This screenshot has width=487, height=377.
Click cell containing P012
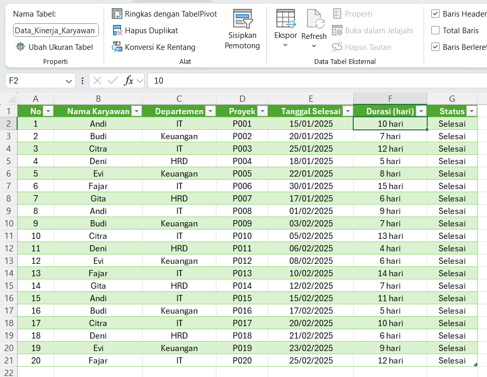242,261
